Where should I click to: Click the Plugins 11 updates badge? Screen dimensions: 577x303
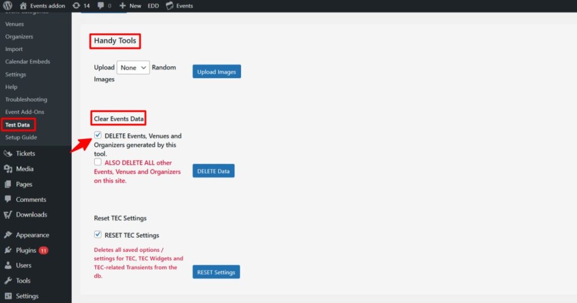(x=43, y=251)
